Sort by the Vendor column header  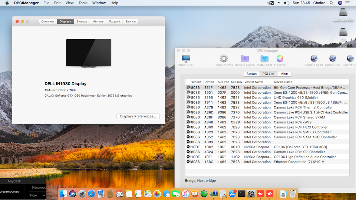pyautogui.click(x=196, y=82)
